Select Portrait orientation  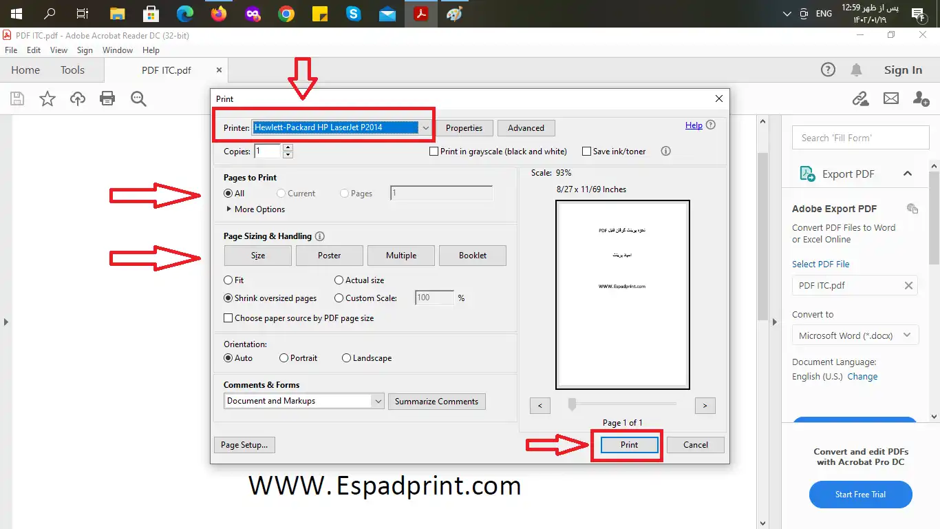click(x=284, y=358)
